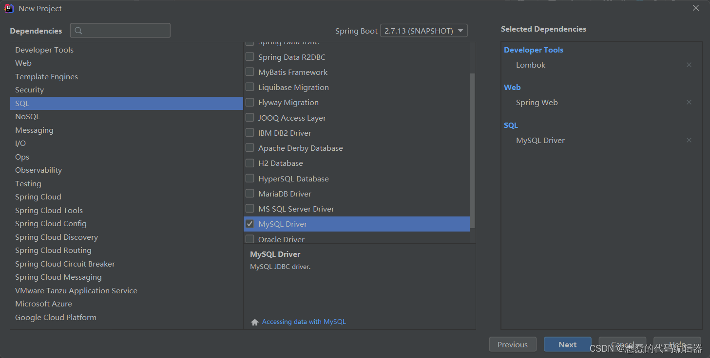The height and width of the screenshot is (358, 710).
Task: Tick the MariaDB Driver checkbox
Action: tap(249, 194)
